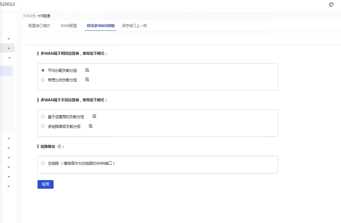Switch to WAN配置 tab

tap(69, 25)
